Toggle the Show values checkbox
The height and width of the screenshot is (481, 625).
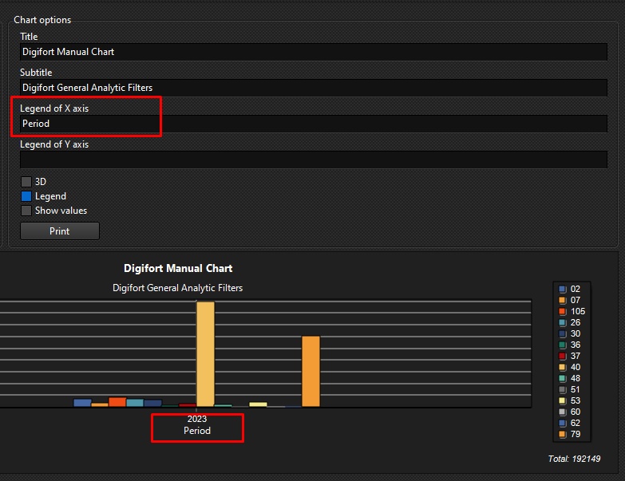point(26,211)
